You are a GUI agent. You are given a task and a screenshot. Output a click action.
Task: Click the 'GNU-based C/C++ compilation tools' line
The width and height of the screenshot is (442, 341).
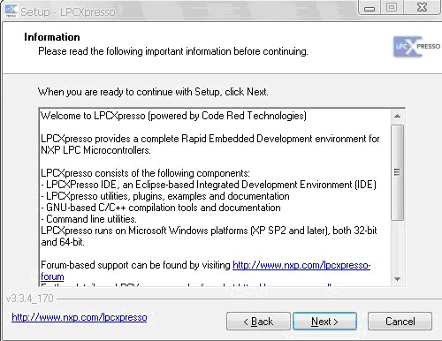[161, 208]
